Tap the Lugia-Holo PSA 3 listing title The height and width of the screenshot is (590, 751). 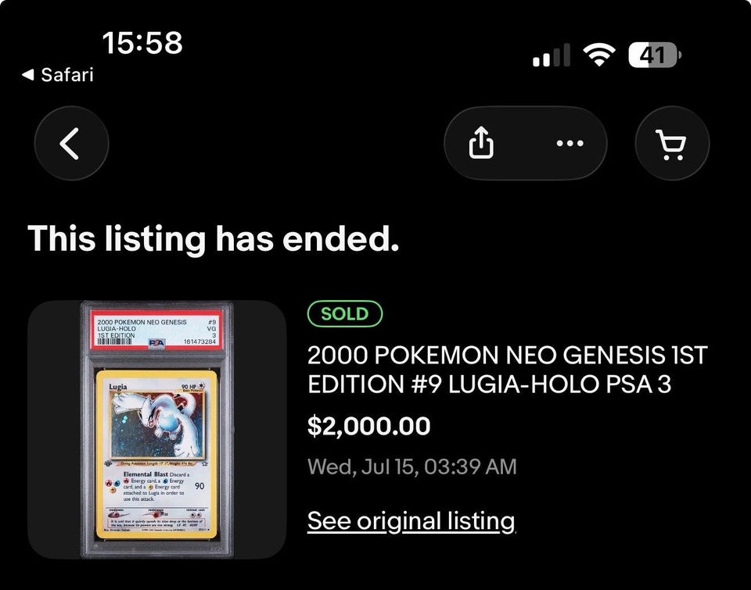507,370
